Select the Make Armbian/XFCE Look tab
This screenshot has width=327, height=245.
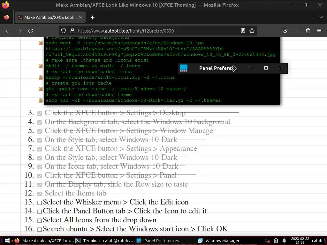coord(50,17)
